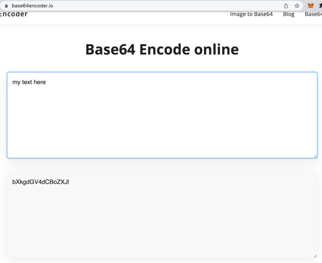322x263 pixels.
Task: Click inside the 'my text here' input box
Action: pyautogui.click(x=162, y=115)
